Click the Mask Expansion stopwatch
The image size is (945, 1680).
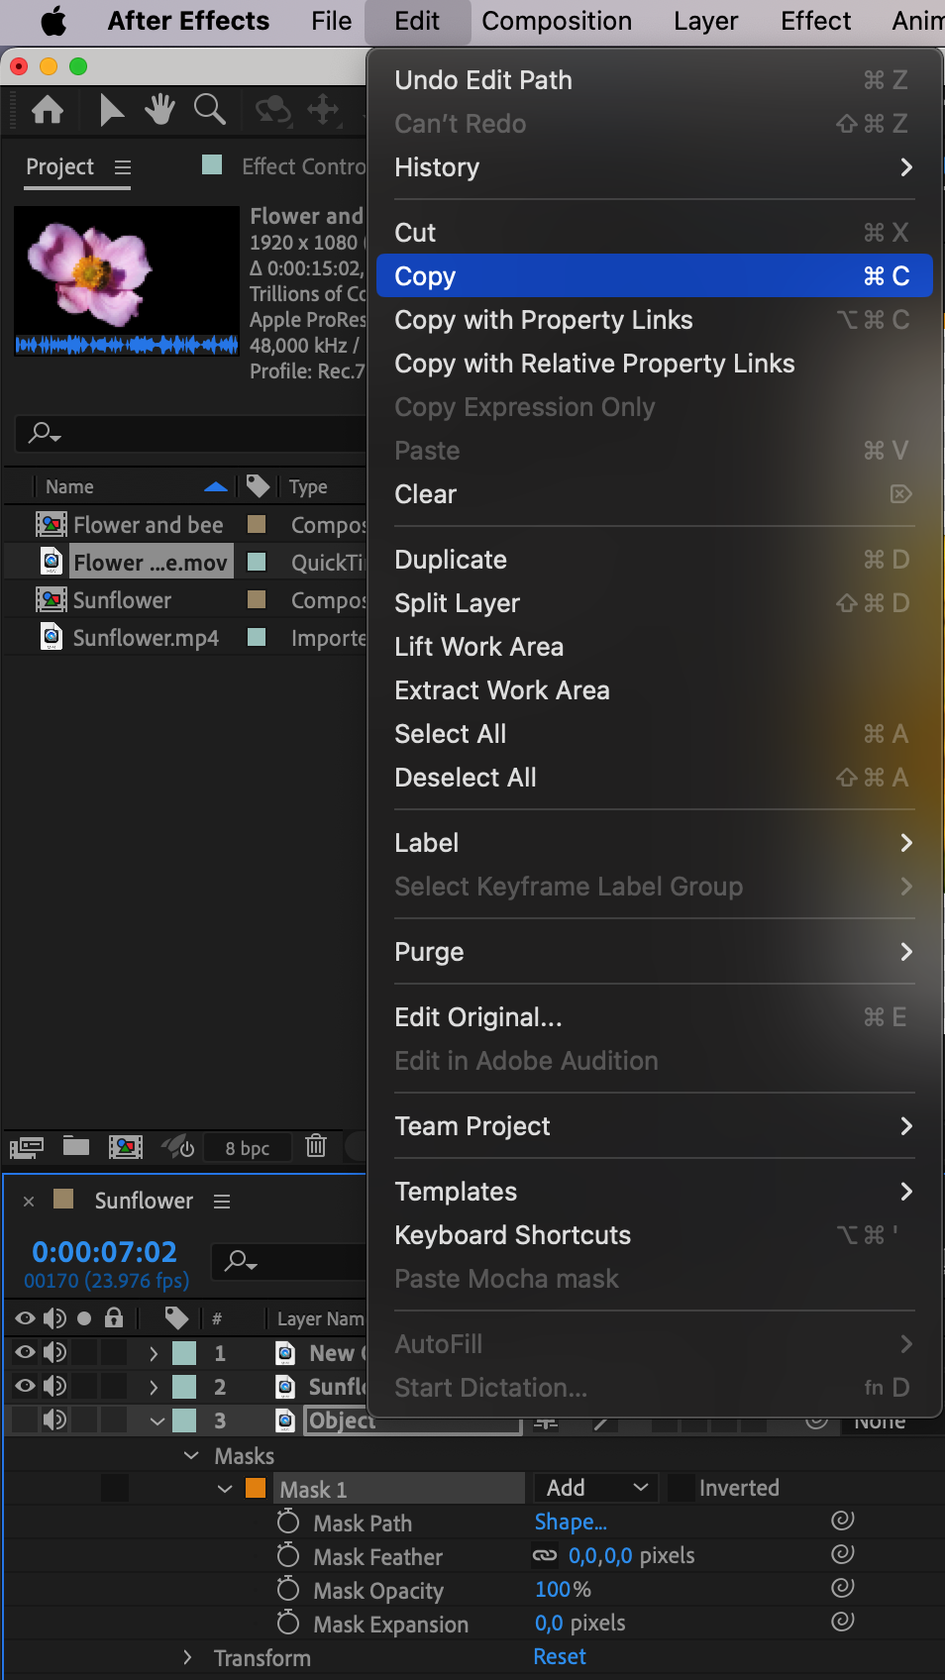(288, 1623)
